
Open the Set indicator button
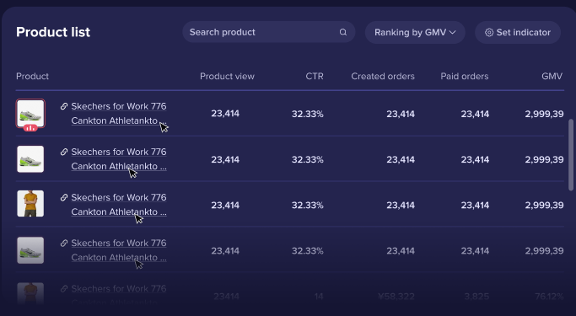tap(518, 32)
